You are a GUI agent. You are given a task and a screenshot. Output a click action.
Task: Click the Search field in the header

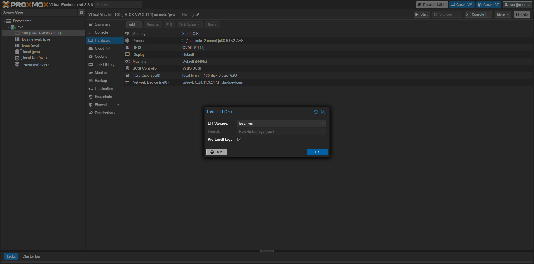pyautogui.click(x=118, y=5)
